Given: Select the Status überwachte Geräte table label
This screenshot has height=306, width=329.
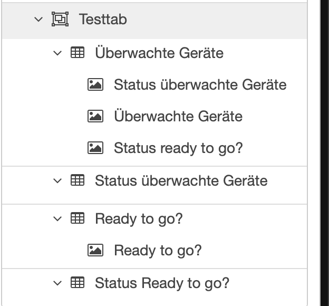Looking at the screenshot, I should click(181, 180).
